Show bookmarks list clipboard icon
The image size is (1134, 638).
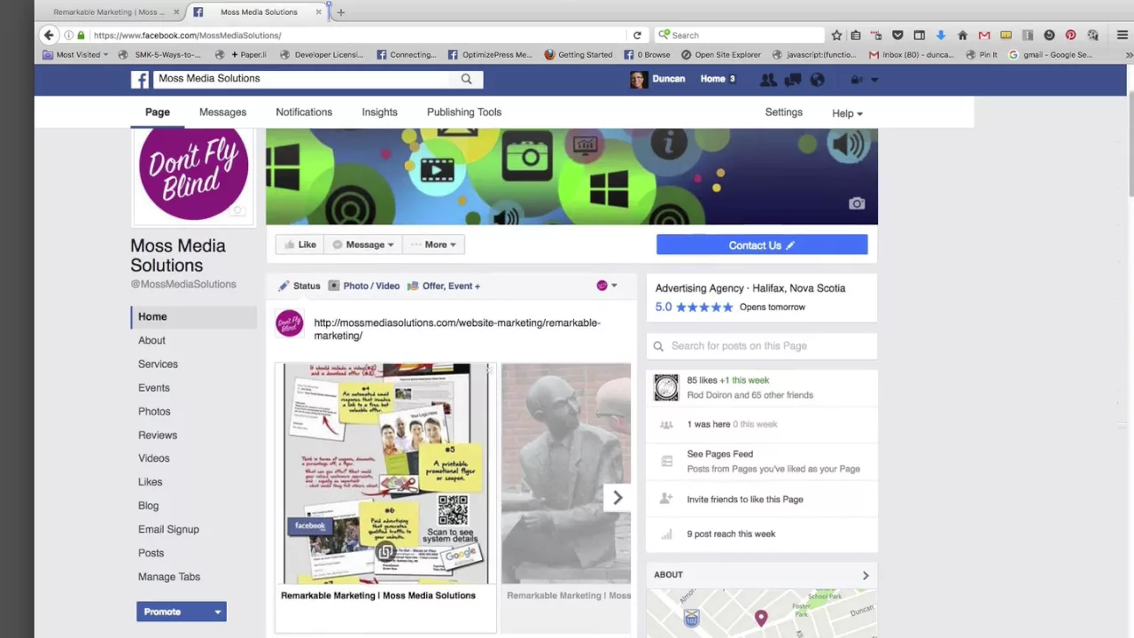coord(855,35)
